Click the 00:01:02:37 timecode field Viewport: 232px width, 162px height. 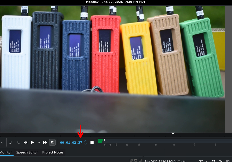coord(71,143)
